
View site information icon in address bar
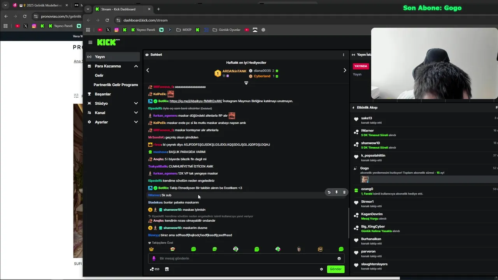tap(118, 20)
